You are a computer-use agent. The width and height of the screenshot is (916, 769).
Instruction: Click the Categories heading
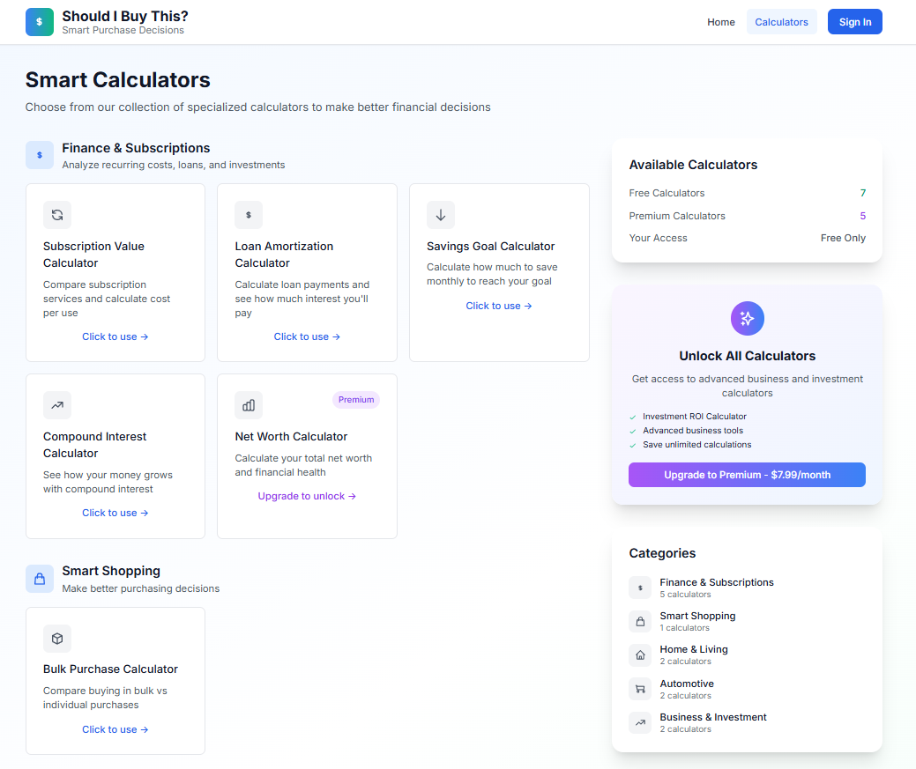[662, 553]
